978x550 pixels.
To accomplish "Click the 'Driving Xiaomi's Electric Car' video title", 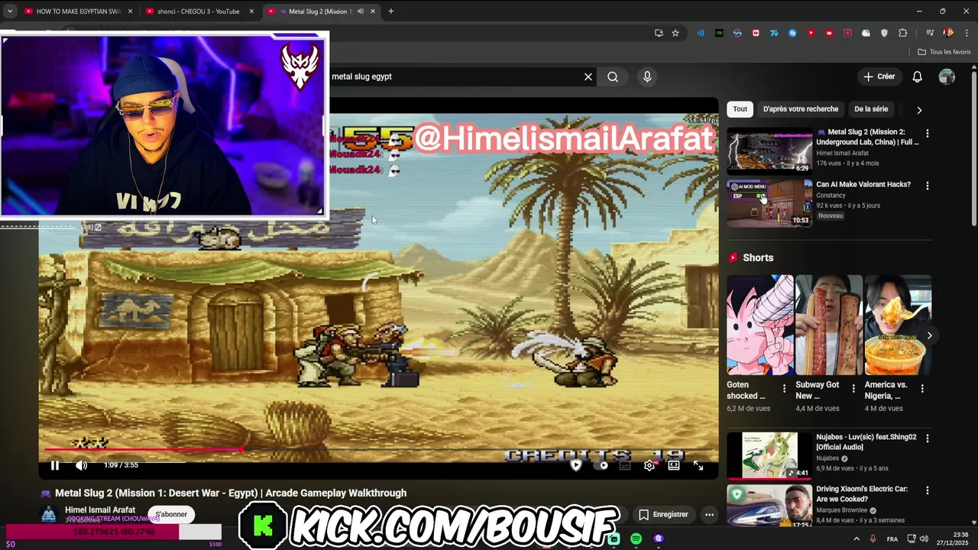I will 862,494.
